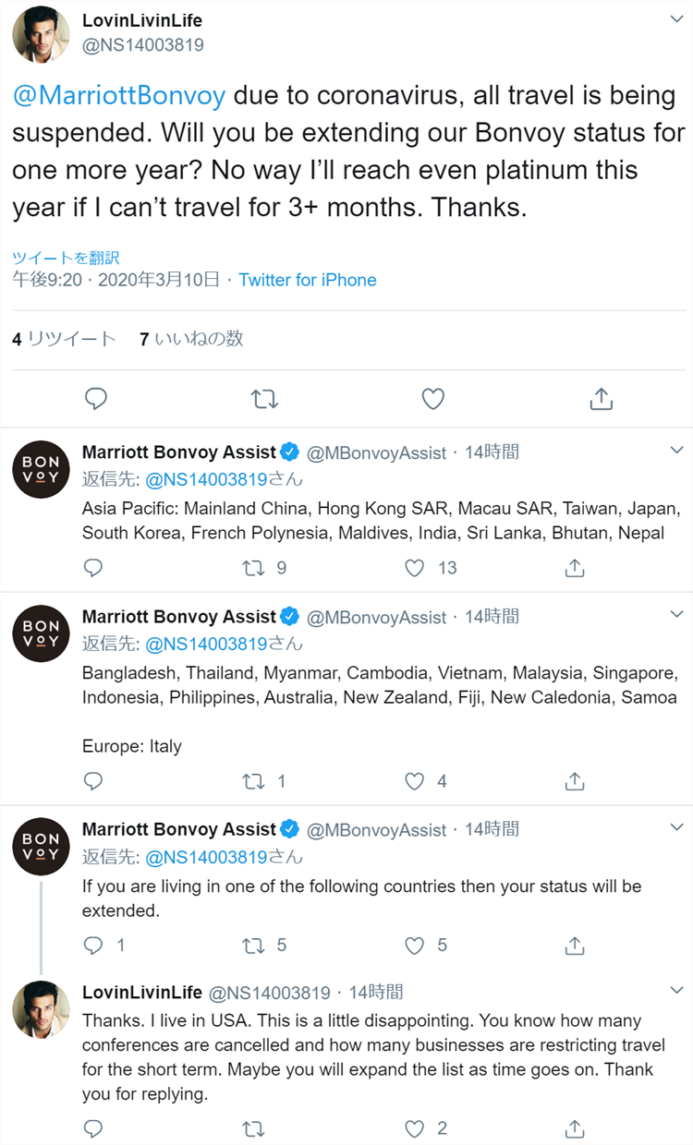The width and height of the screenshot is (693, 1145).
Task: Reply to the 'status will be extended' tweet
Action: coord(93,946)
